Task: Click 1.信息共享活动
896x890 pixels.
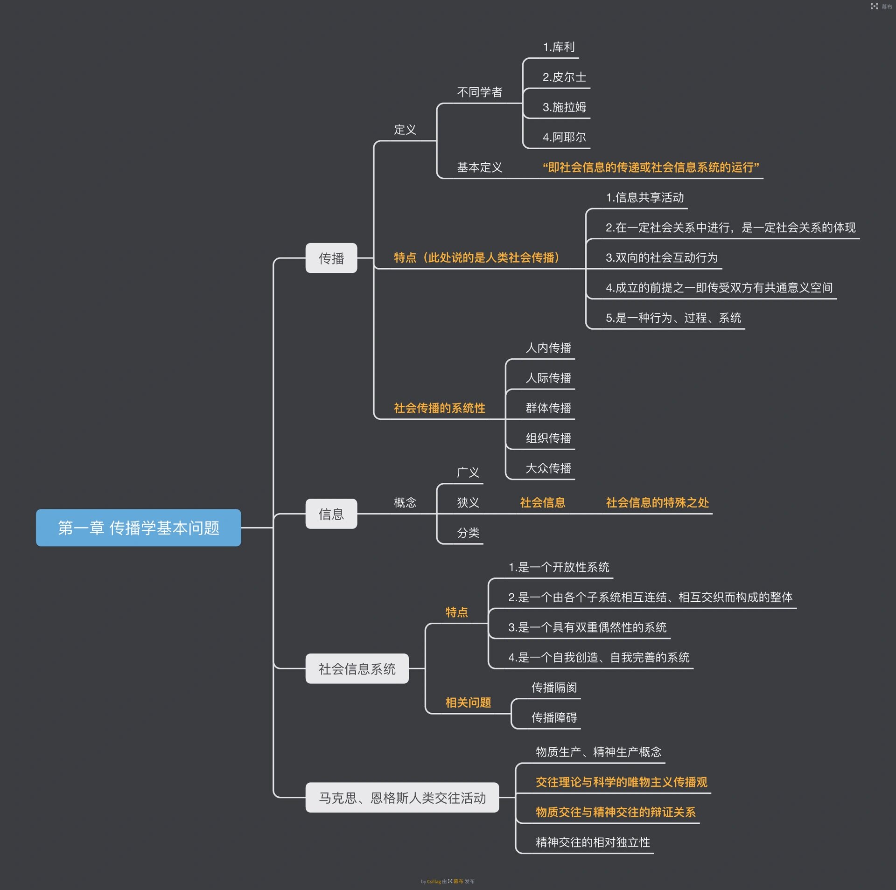Action: pos(644,197)
